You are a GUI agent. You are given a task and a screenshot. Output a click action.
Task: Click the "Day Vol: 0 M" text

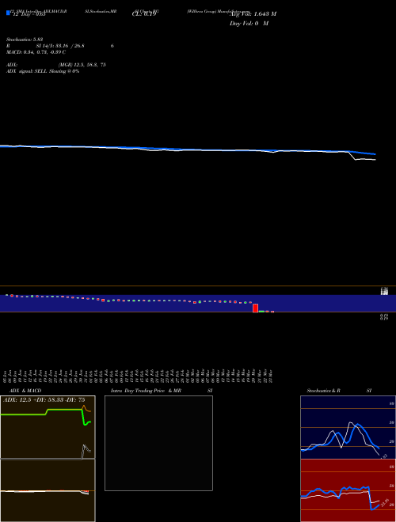point(249,24)
